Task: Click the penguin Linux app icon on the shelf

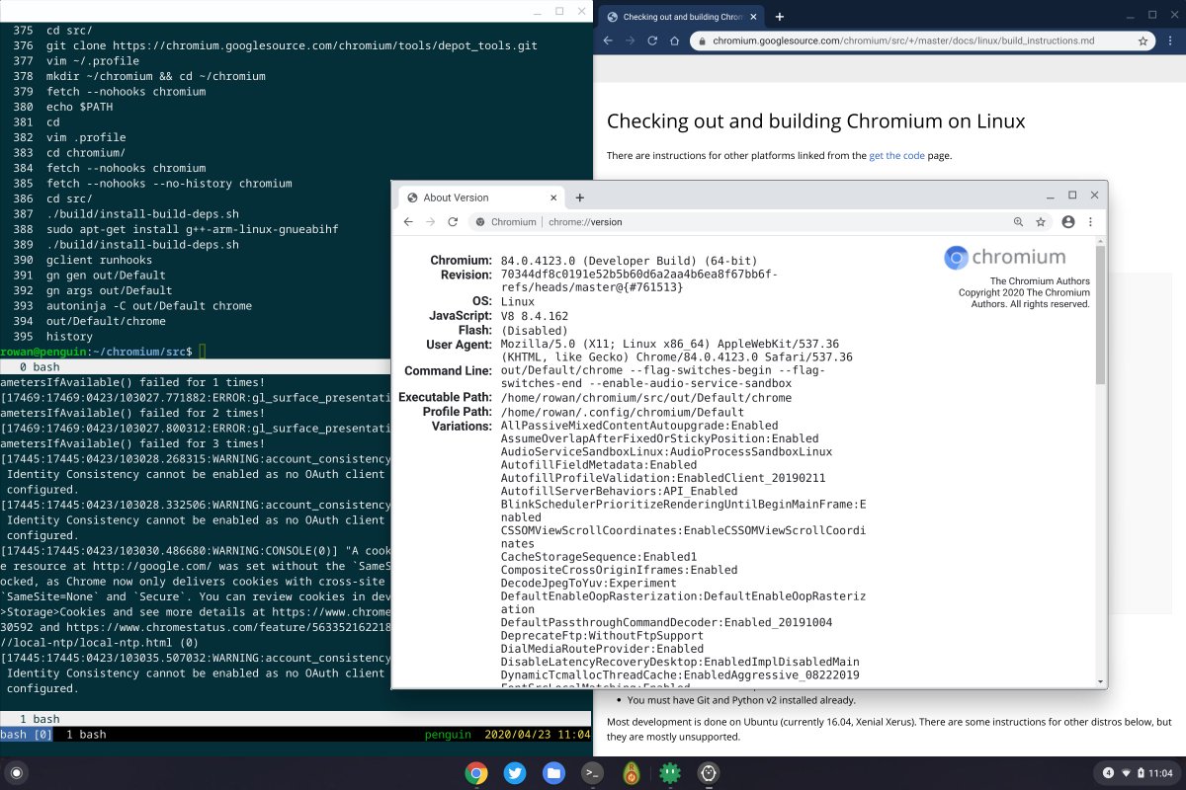Action: point(708,773)
